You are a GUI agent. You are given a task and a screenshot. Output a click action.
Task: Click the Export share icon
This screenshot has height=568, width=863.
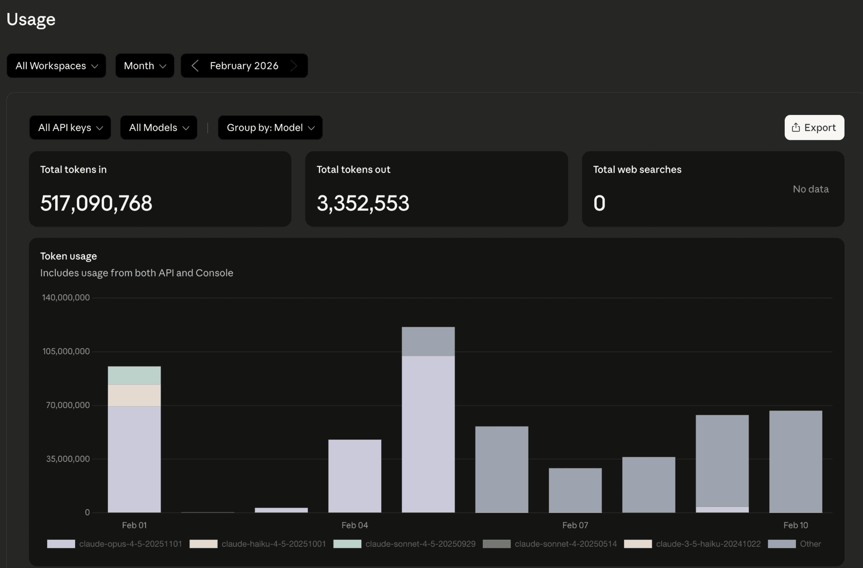pyautogui.click(x=796, y=128)
